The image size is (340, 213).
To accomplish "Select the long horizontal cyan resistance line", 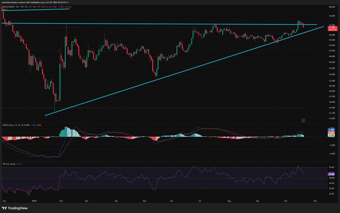I will point(159,24).
